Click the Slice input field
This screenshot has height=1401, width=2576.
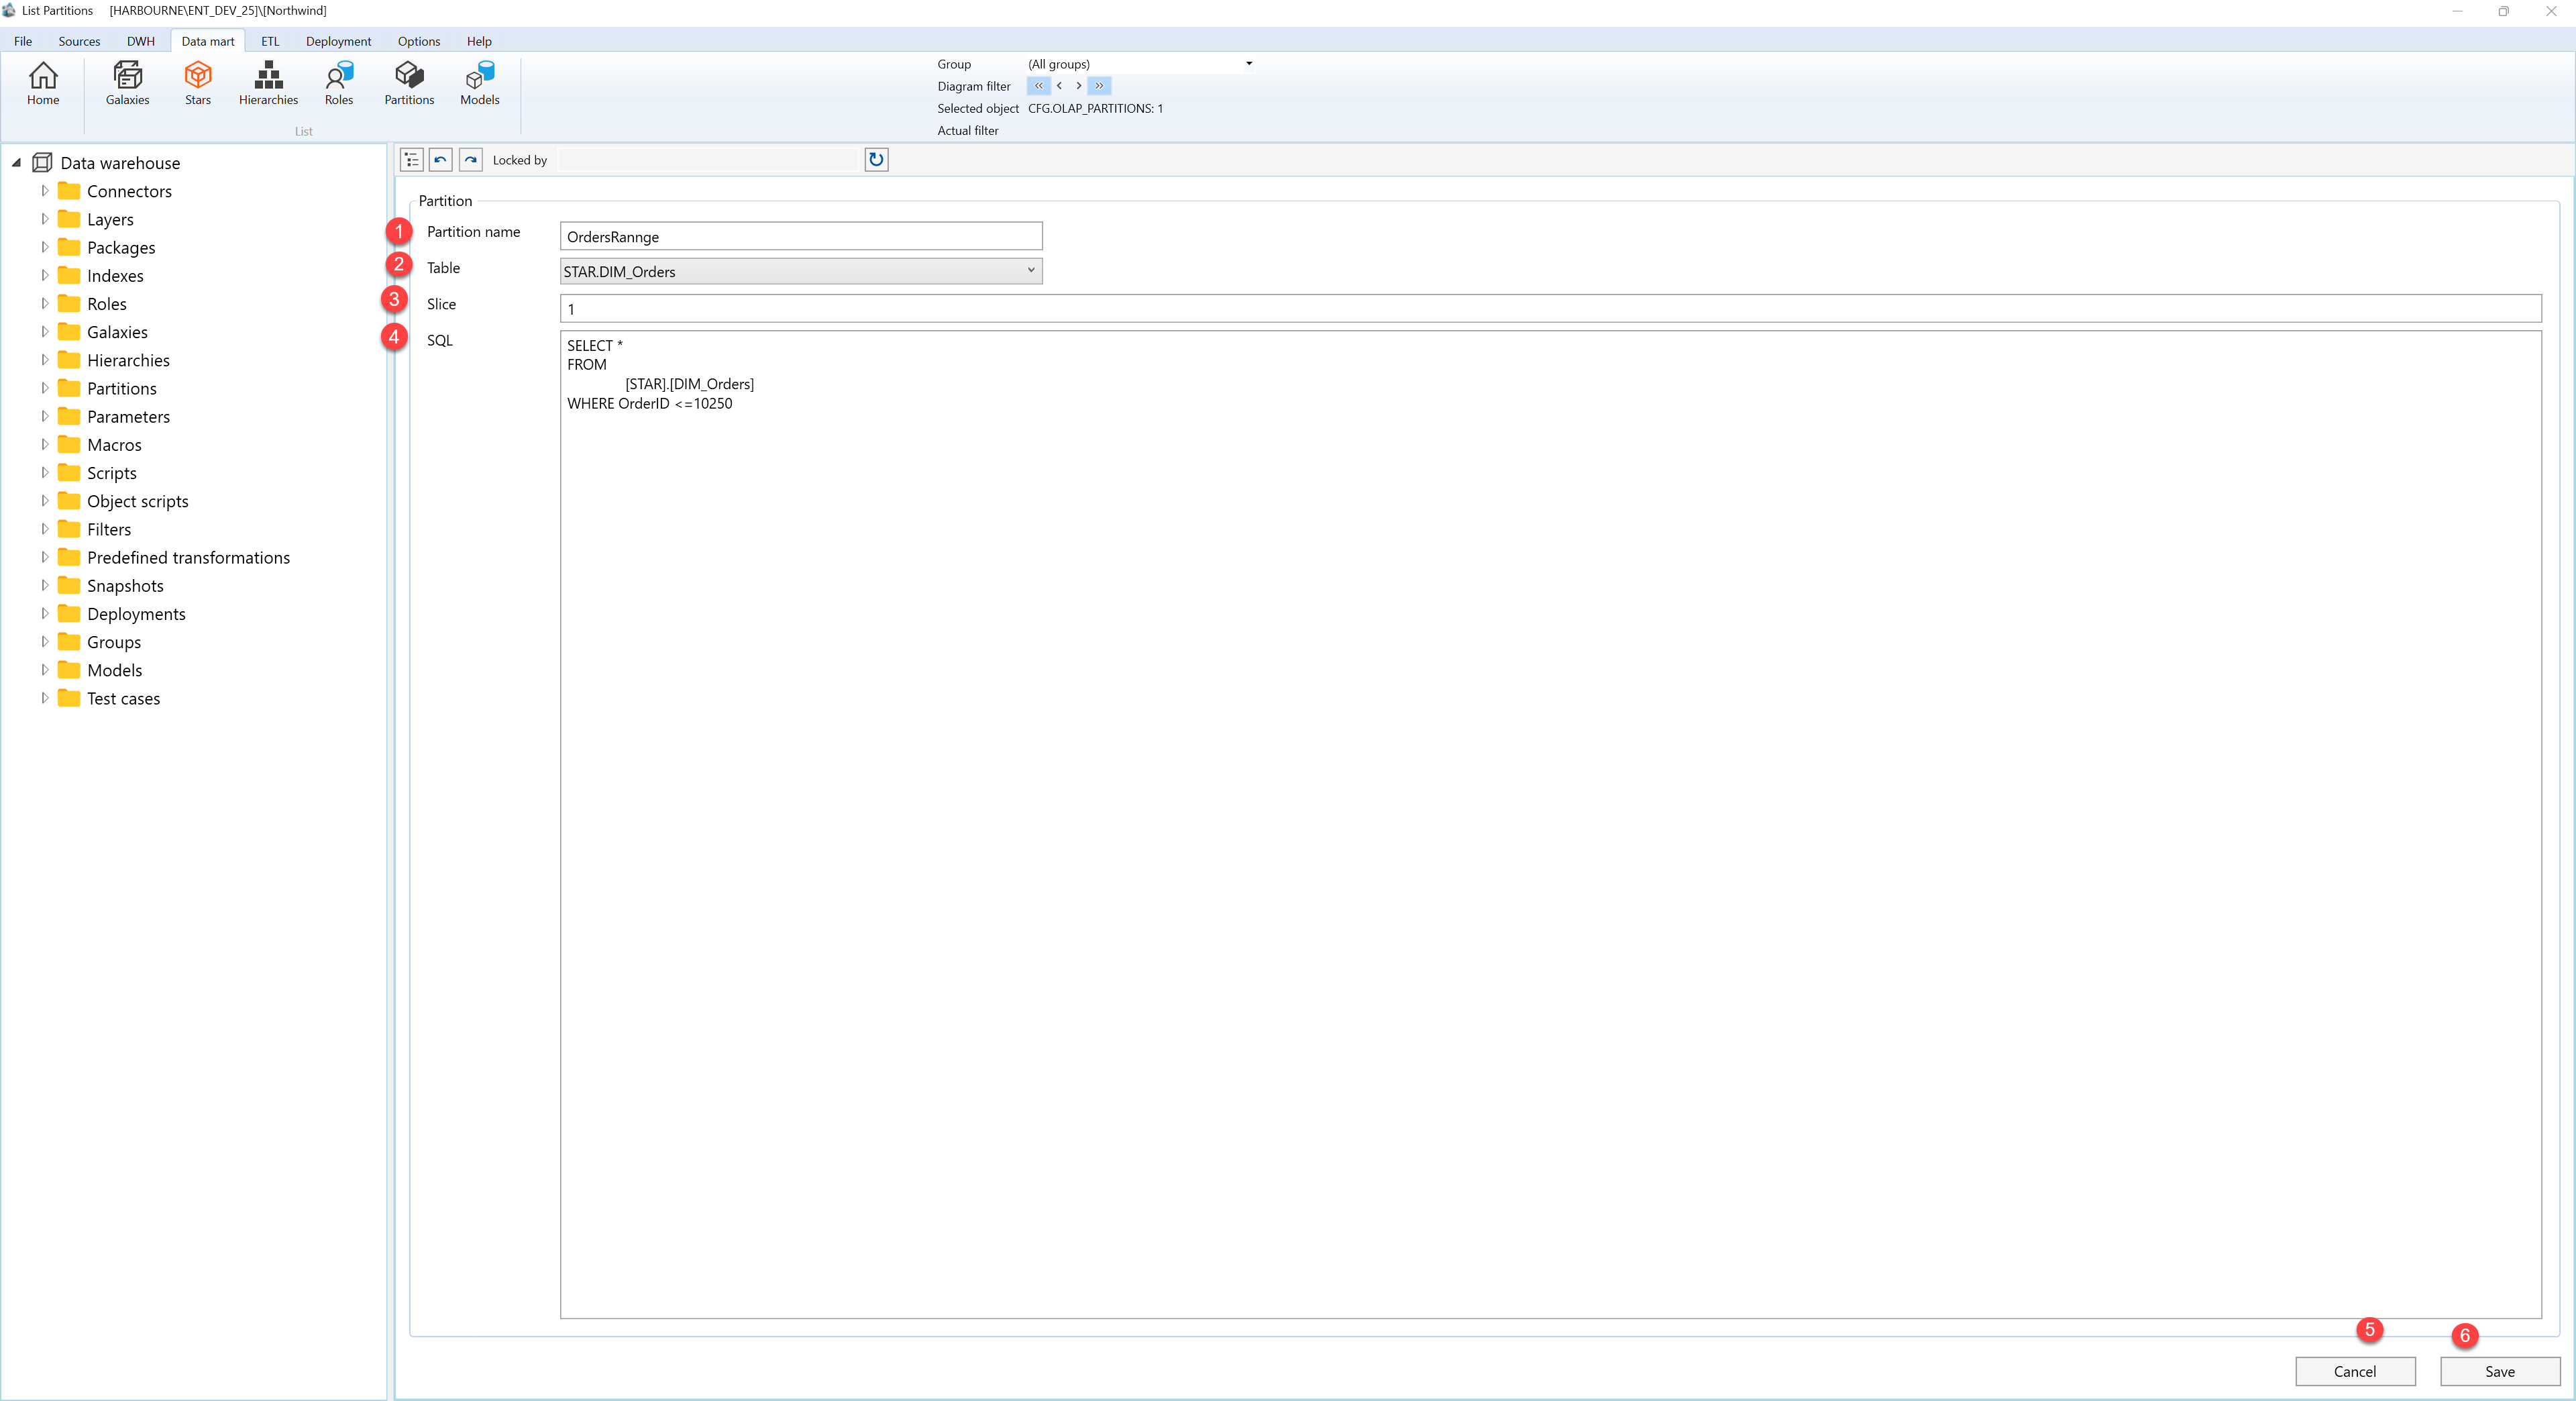click(x=1550, y=308)
